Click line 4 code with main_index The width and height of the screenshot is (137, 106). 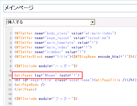(x=53, y=47)
